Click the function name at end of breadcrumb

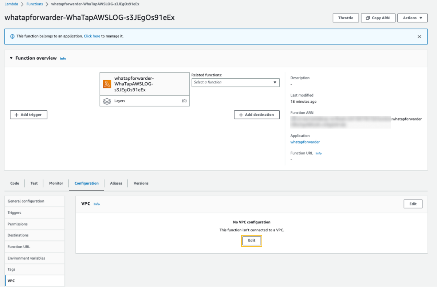95,4
